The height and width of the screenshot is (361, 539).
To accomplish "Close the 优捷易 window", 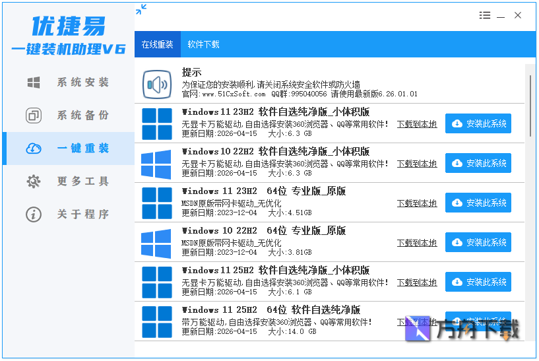I will pyautogui.click(x=518, y=15).
